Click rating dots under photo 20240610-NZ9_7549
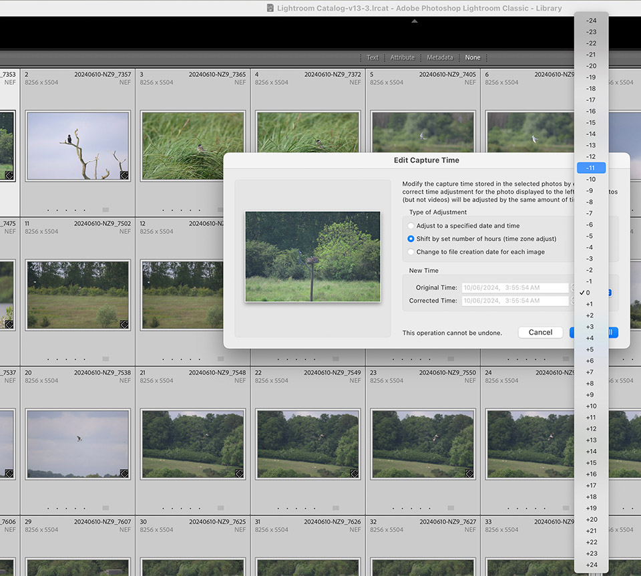The image size is (641, 576). 296,509
